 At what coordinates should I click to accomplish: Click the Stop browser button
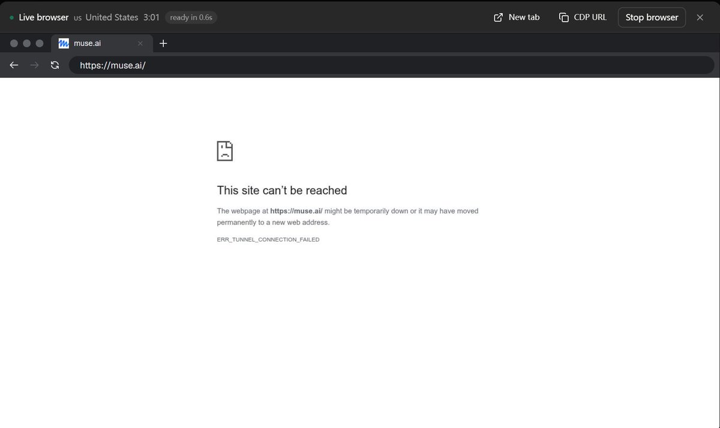[x=652, y=17]
